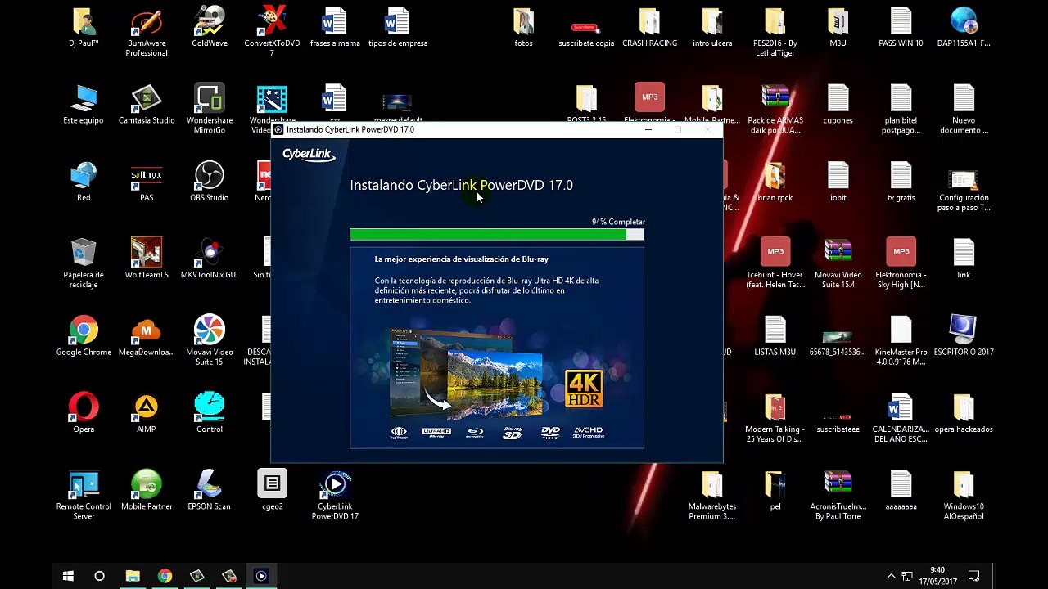Click the 4K HDR promotional banner image
This screenshot has width=1048, height=589.
point(497,384)
